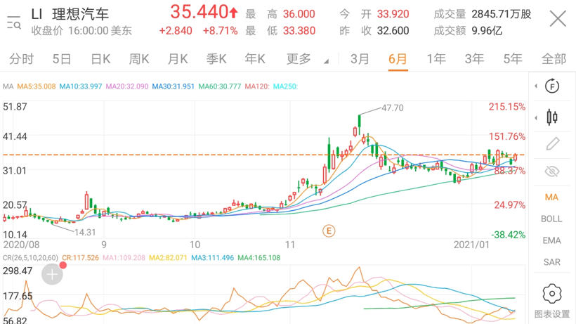Click the MA4:165.108 CR legend

[x=259, y=258]
